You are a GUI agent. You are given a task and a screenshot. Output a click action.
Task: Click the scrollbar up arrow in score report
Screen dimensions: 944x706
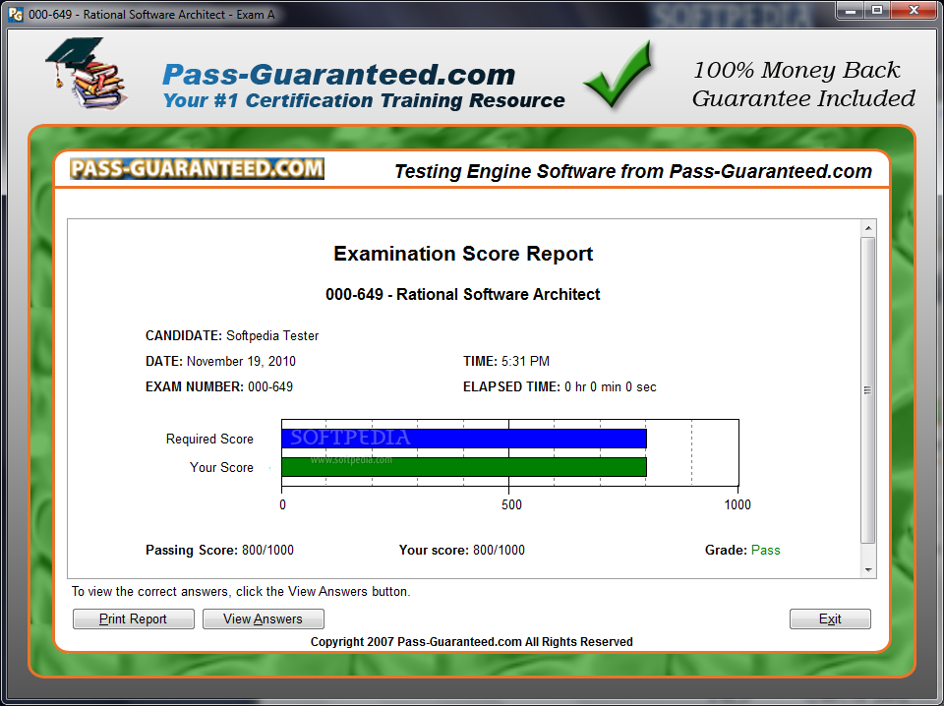[x=868, y=228]
